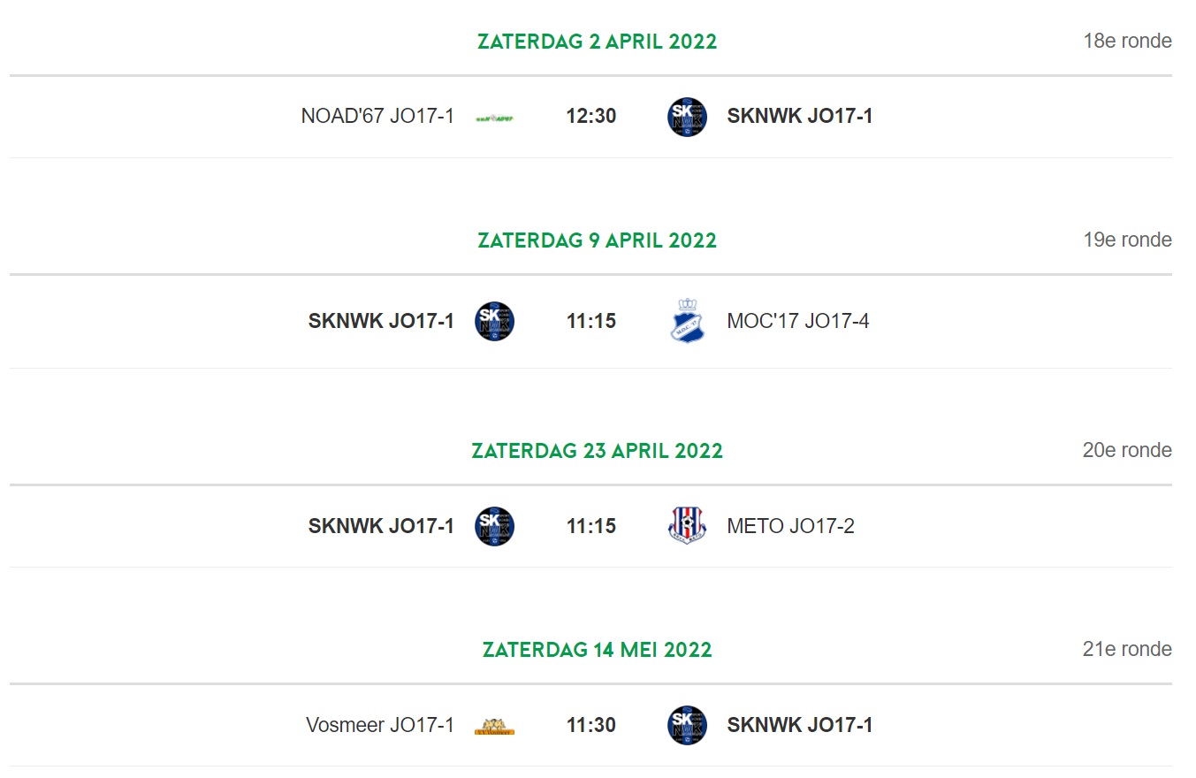Click the METO club crest
The width and height of the screenshot is (1196, 778).
687,527
